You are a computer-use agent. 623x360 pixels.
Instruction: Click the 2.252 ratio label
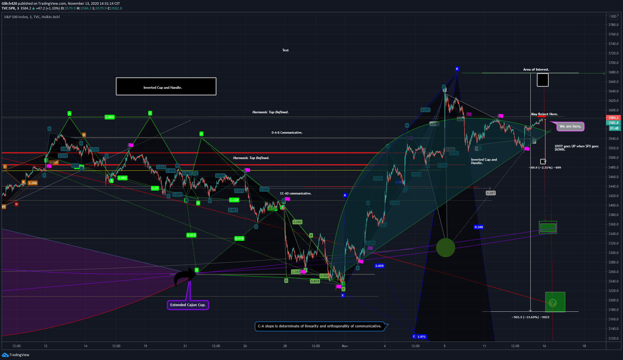tap(297, 222)
